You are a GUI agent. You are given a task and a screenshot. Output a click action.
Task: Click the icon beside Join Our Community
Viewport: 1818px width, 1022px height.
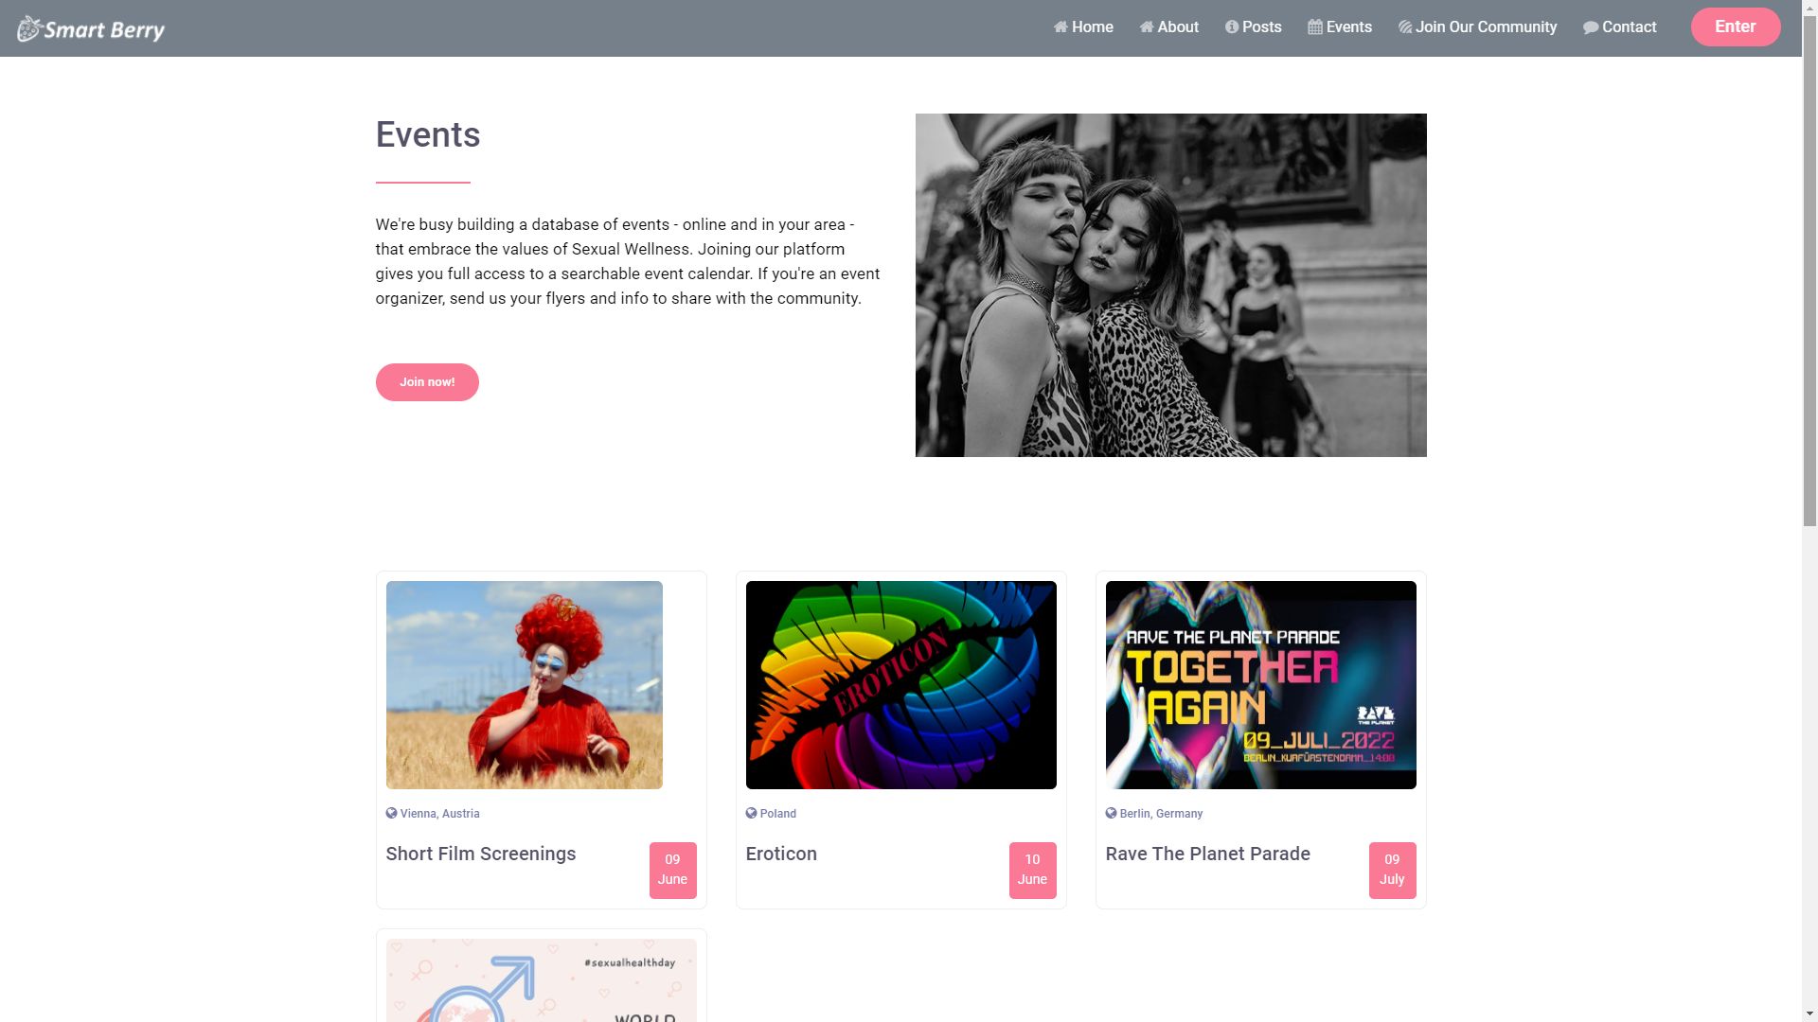click(1405, 27)
